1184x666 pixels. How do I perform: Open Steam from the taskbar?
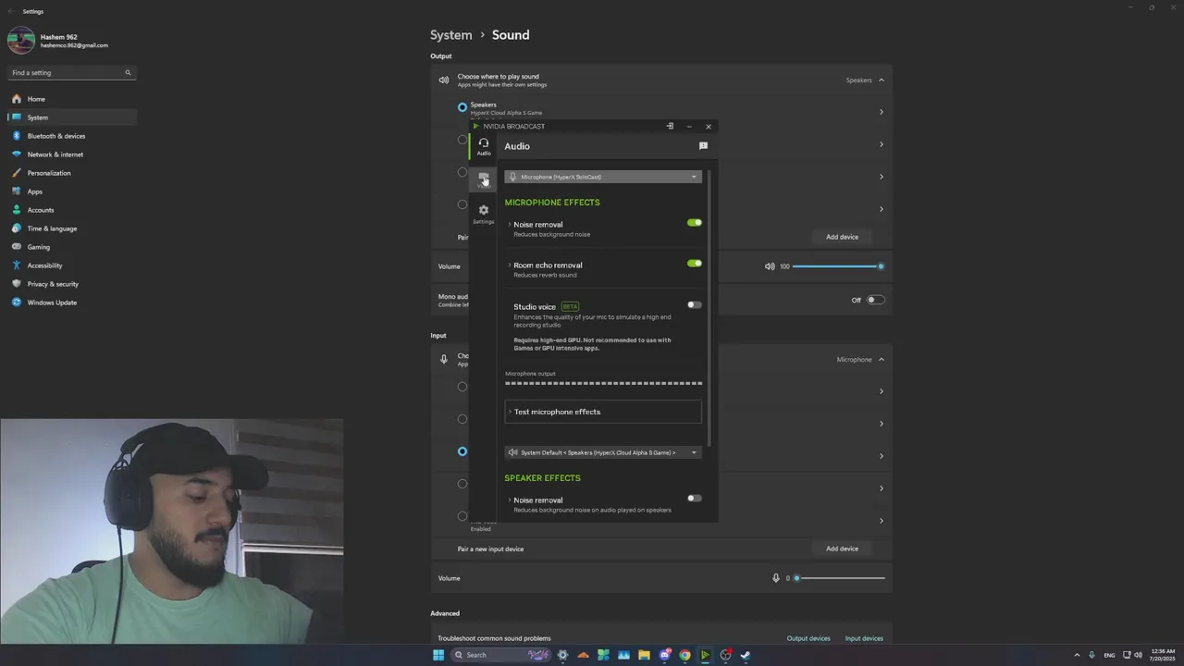(x=746, y=655)
